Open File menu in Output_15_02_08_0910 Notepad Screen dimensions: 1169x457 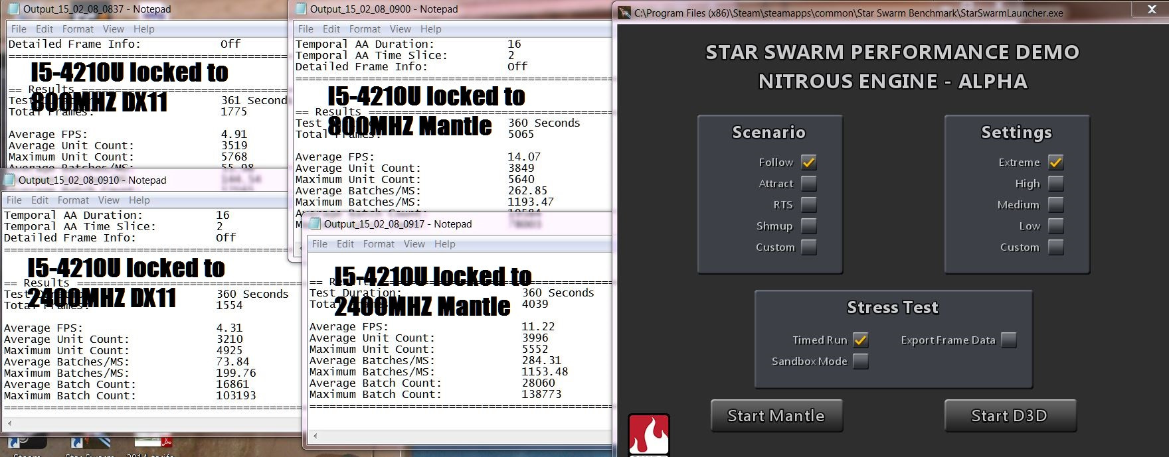pos(14,200)
